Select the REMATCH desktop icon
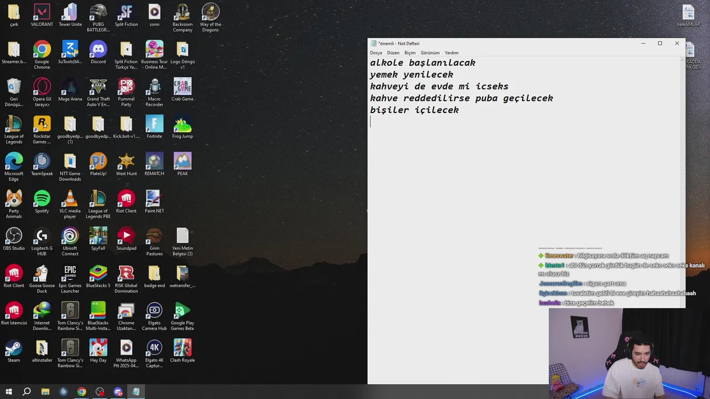Image resolution: width=710 pixels, height=399 pixels. (x=154, y=165)
